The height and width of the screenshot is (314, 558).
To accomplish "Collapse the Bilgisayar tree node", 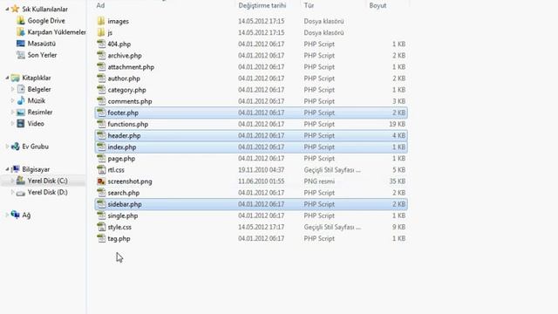I will [7, 169].
